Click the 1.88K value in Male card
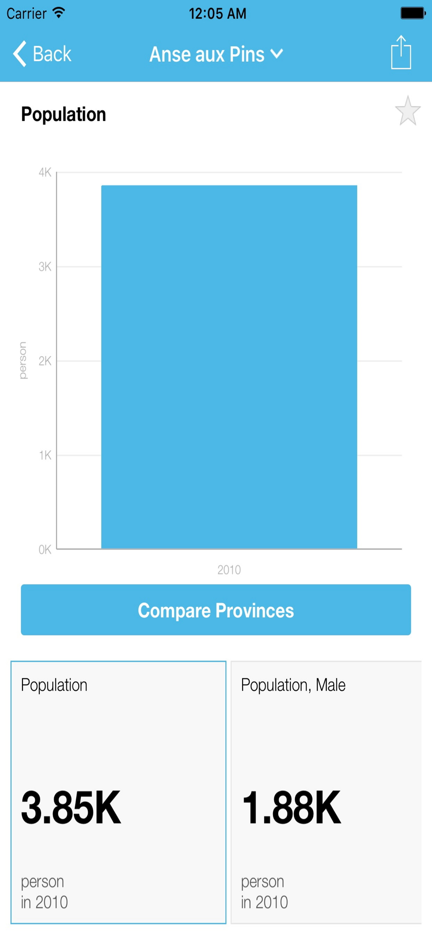 pyautogui.click(x=291, y=807)
